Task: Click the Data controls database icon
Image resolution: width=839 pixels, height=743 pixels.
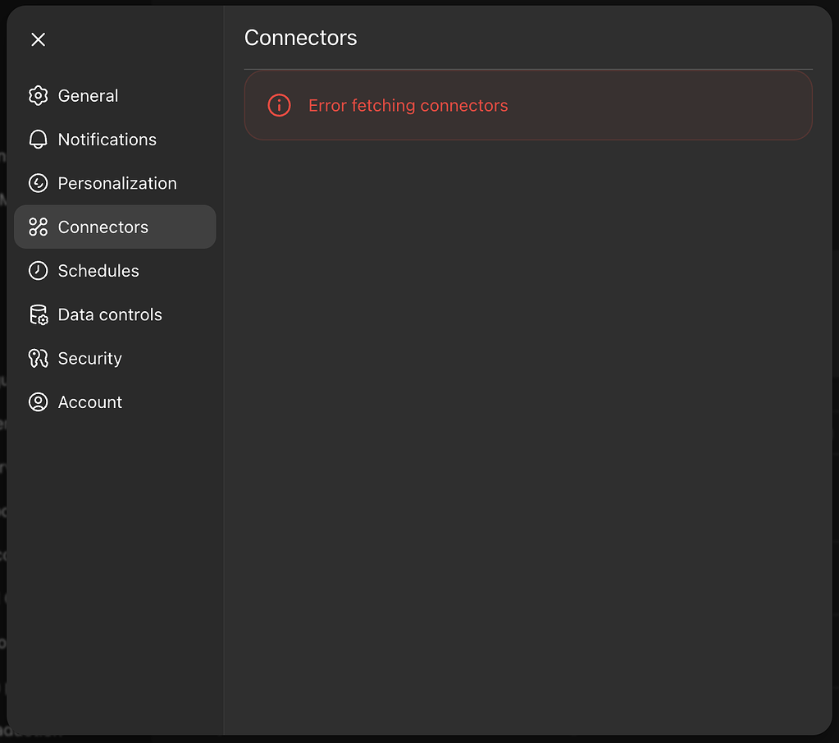Action: click(38, 314)
